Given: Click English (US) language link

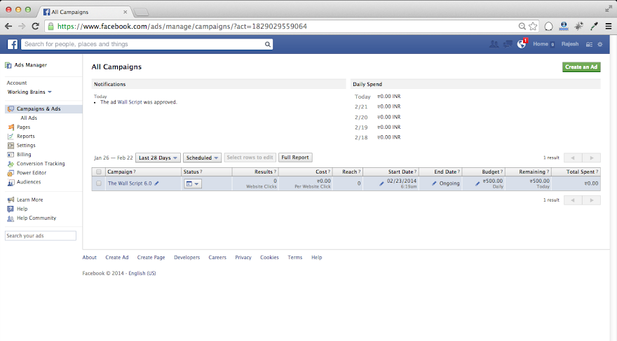Looking at the screenshot, I should pos(142,273).
